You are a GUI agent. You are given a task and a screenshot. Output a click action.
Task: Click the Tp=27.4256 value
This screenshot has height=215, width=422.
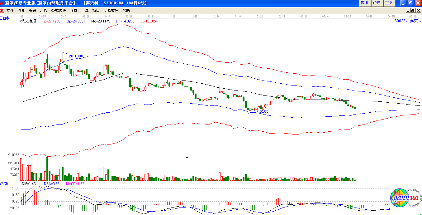pos(51,21)
